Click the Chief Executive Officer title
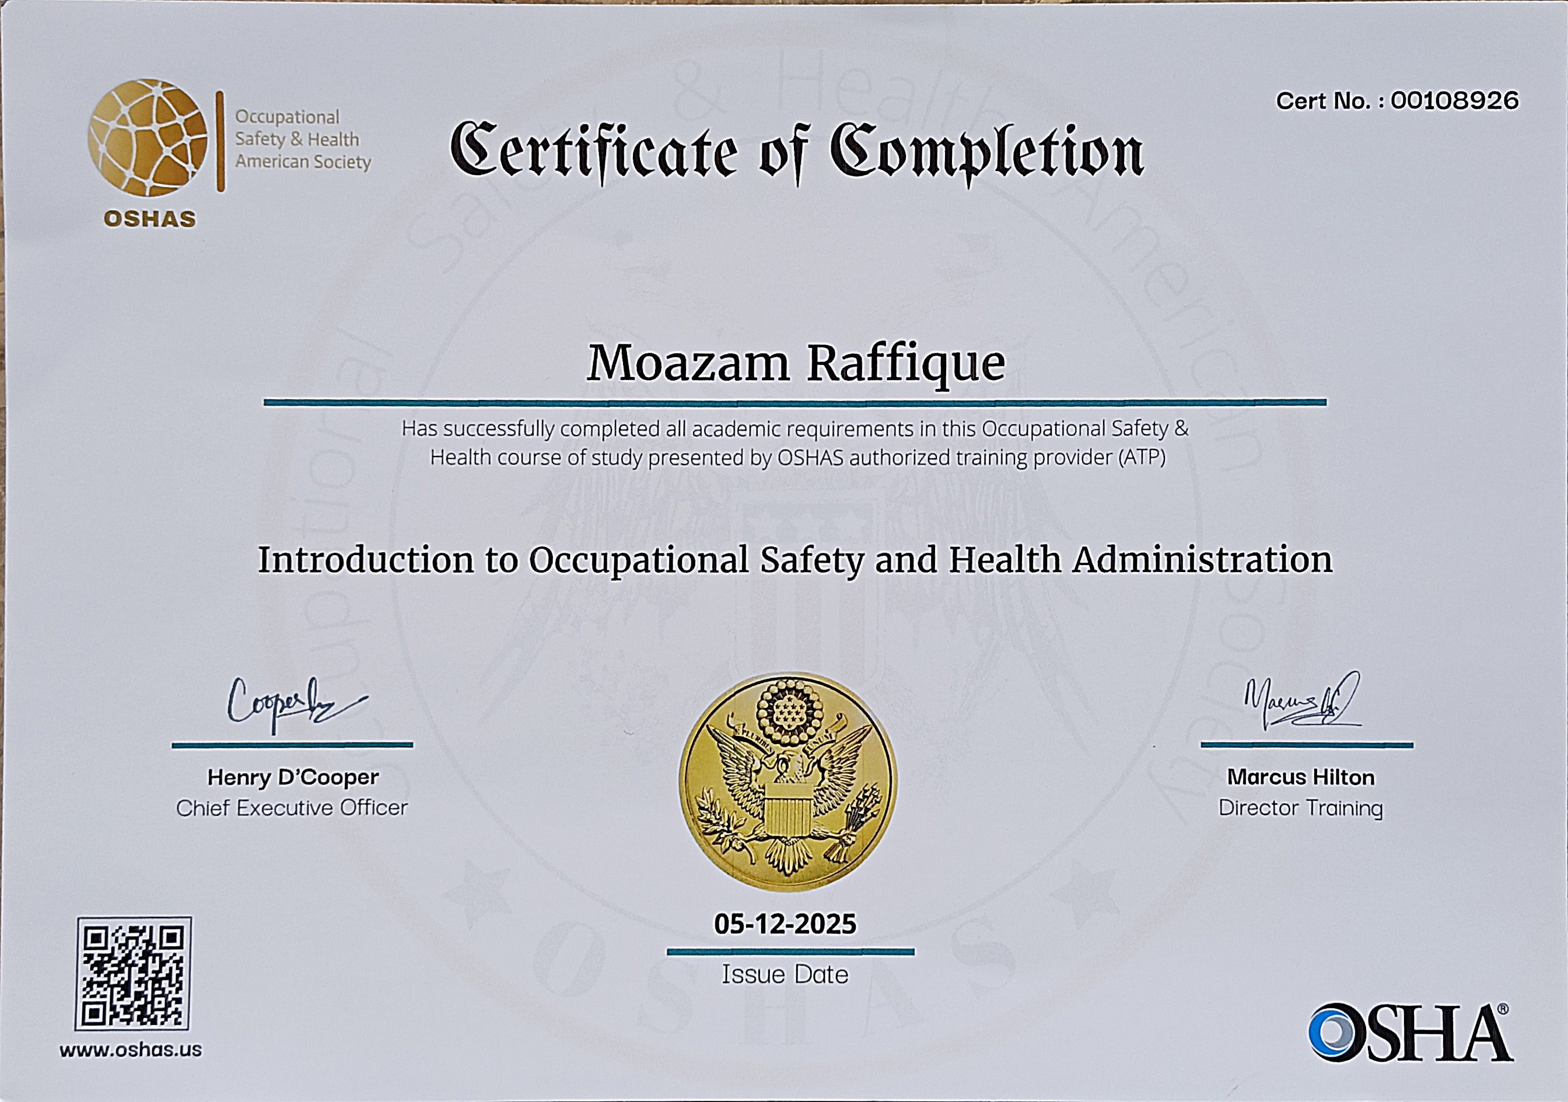Viewport: 1568px width, 1102px height. click(x=292, y=808)
